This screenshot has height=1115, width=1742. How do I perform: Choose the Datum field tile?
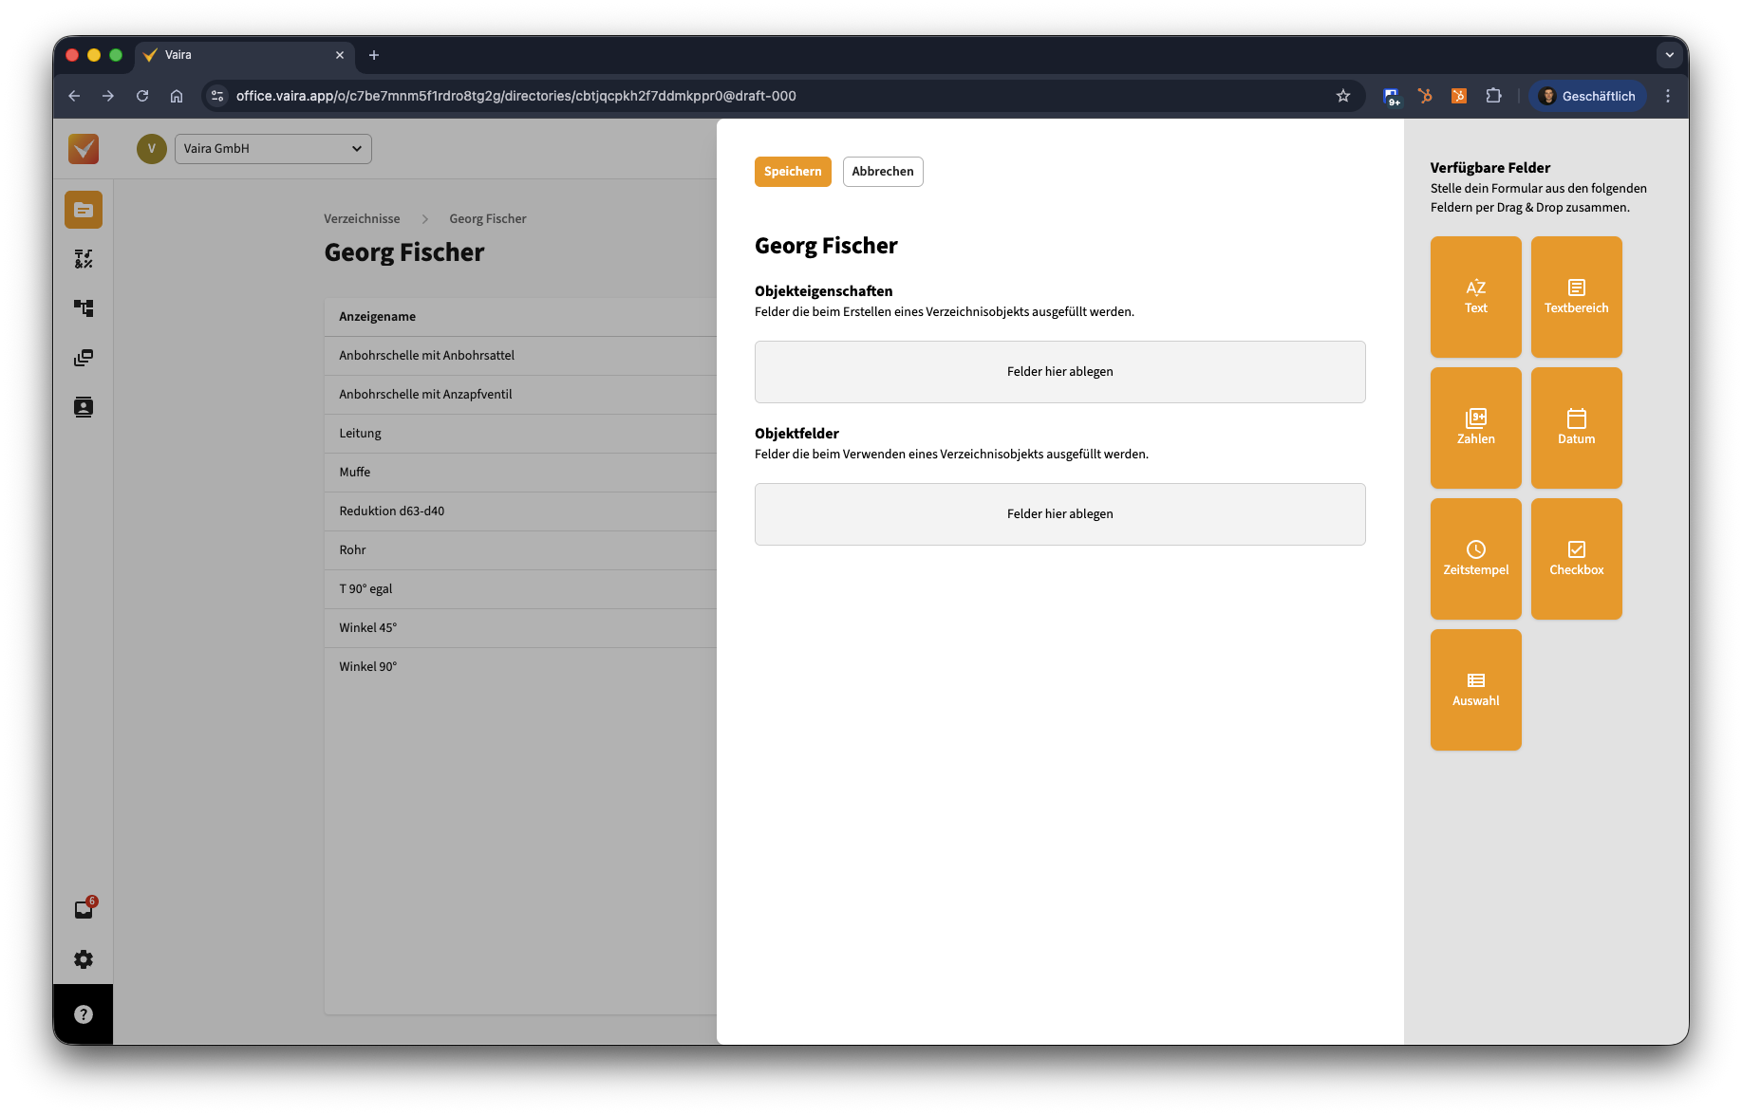(x=1576, y=428)
